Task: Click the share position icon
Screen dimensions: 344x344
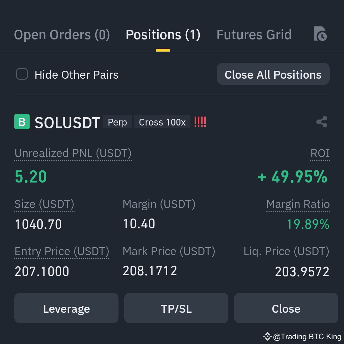Action: coord(322,122)
